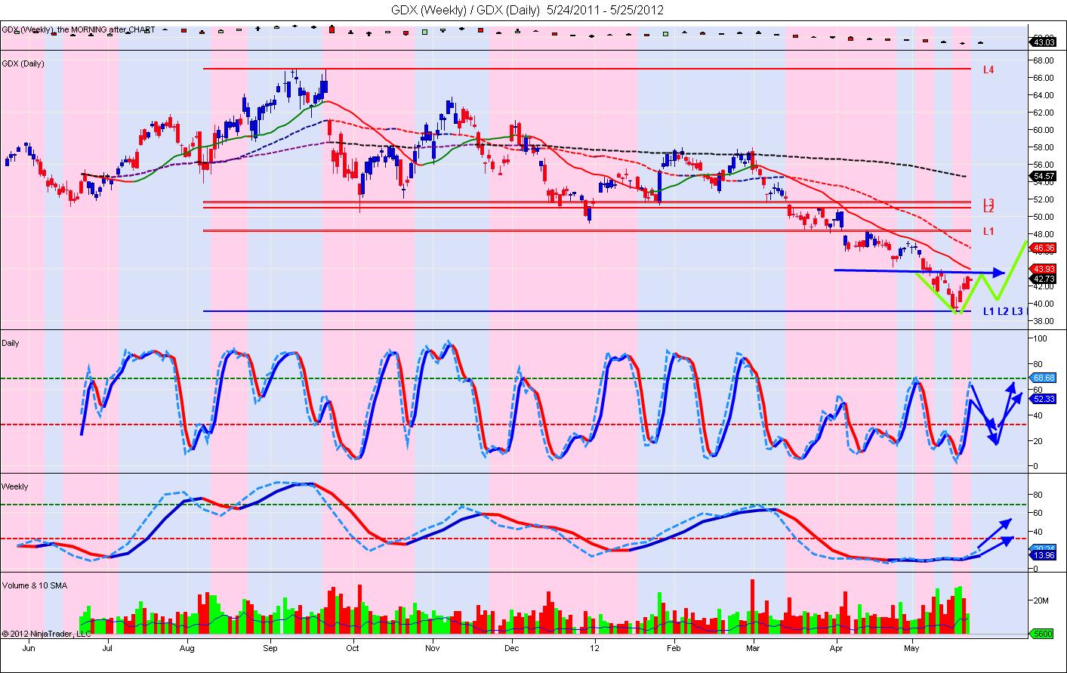Screen dimensions: 1067x673
Task: Click the Dec date axis label
Action: pyautogui.click(x=512, y=648)
